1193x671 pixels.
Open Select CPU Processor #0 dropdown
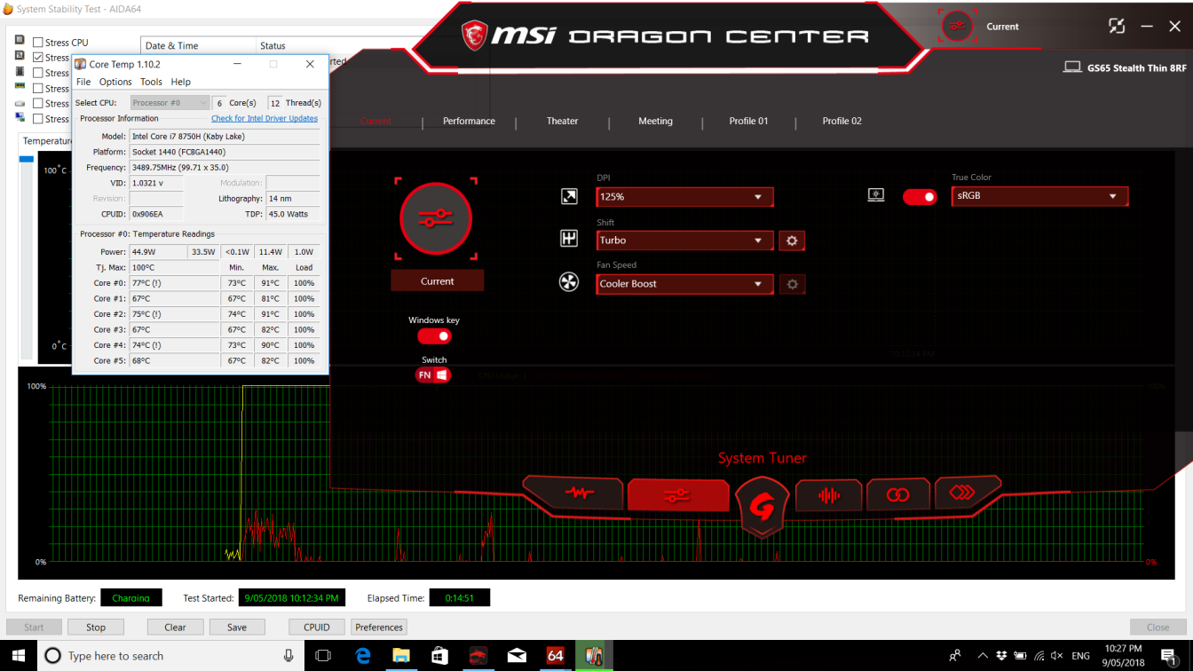[170, 103]
